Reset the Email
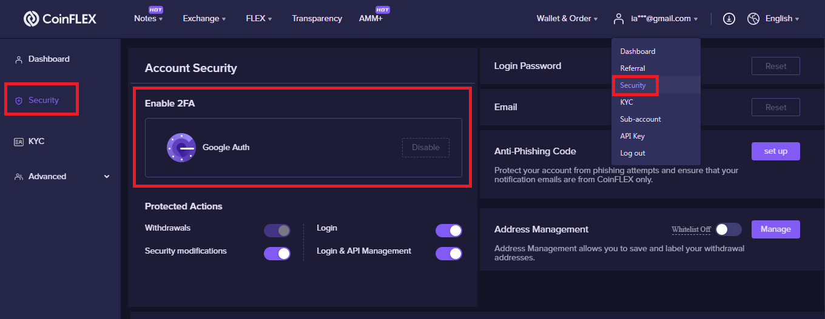This screenshot has width=825, height=319. tap(775, 108)
